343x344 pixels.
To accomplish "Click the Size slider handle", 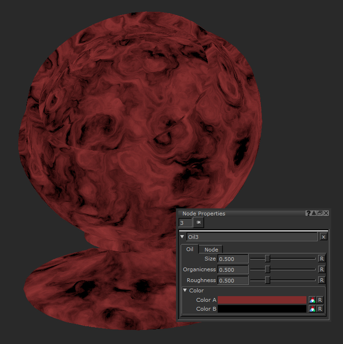I will pyautogui.click(x=267, y=259).
